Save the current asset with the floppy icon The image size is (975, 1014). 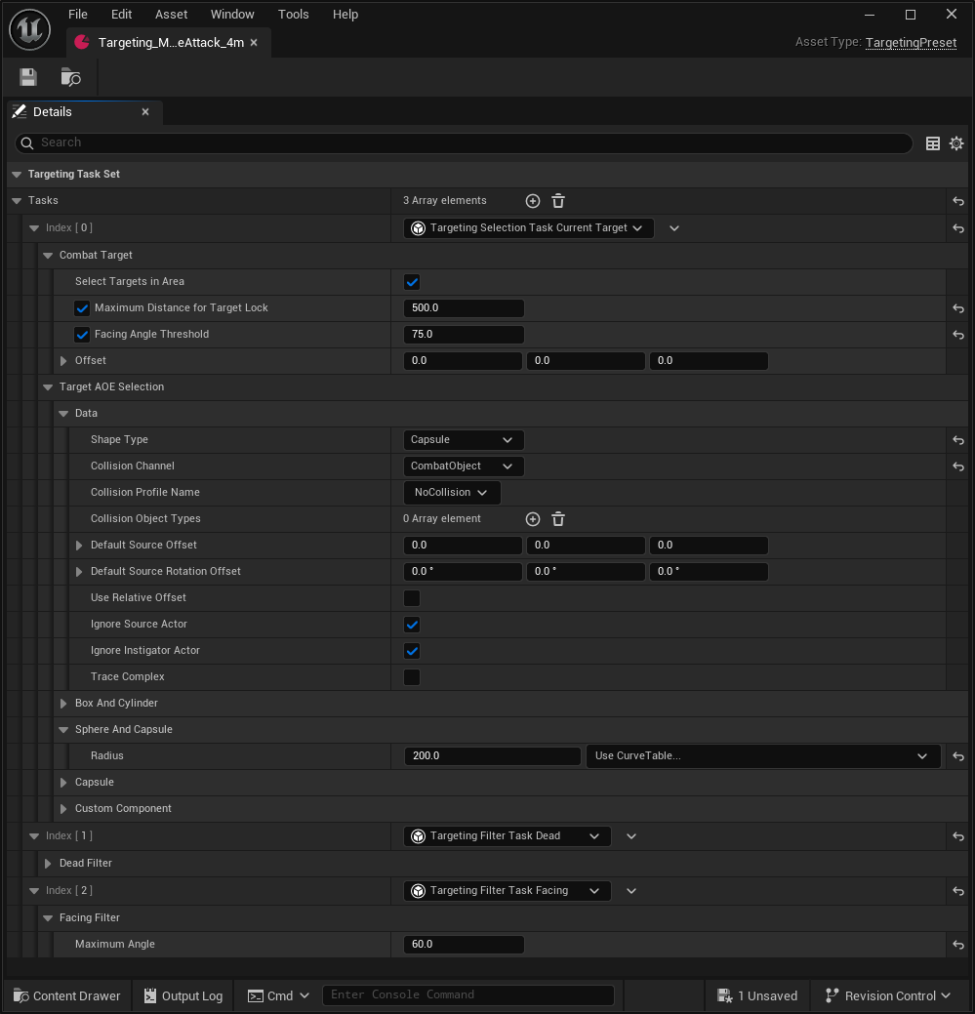click(x=28, y=78)
